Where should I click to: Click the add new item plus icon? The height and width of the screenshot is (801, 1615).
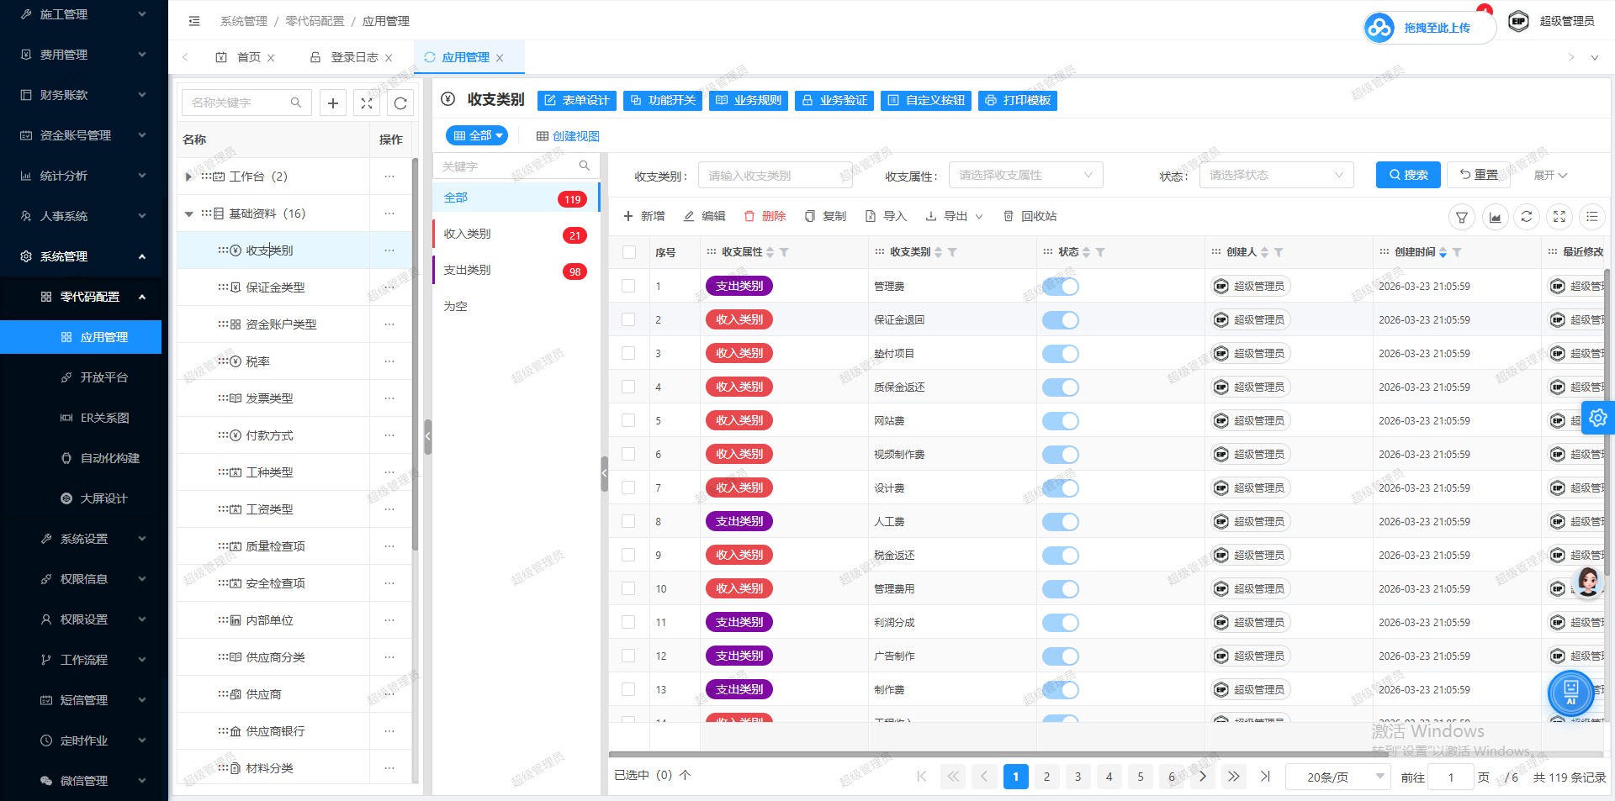(333, 103)
